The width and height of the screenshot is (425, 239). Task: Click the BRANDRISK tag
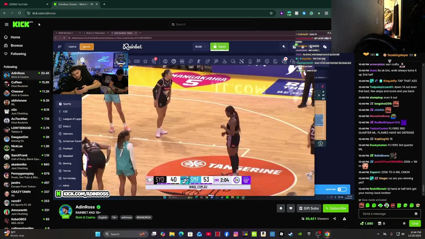(144, 217)
